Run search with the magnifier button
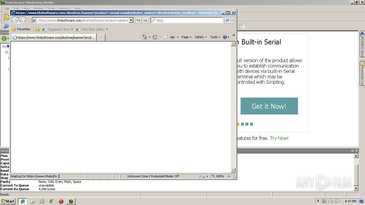Screen dimensions: 365x205 pyautogui.click(x=227, y=20)
